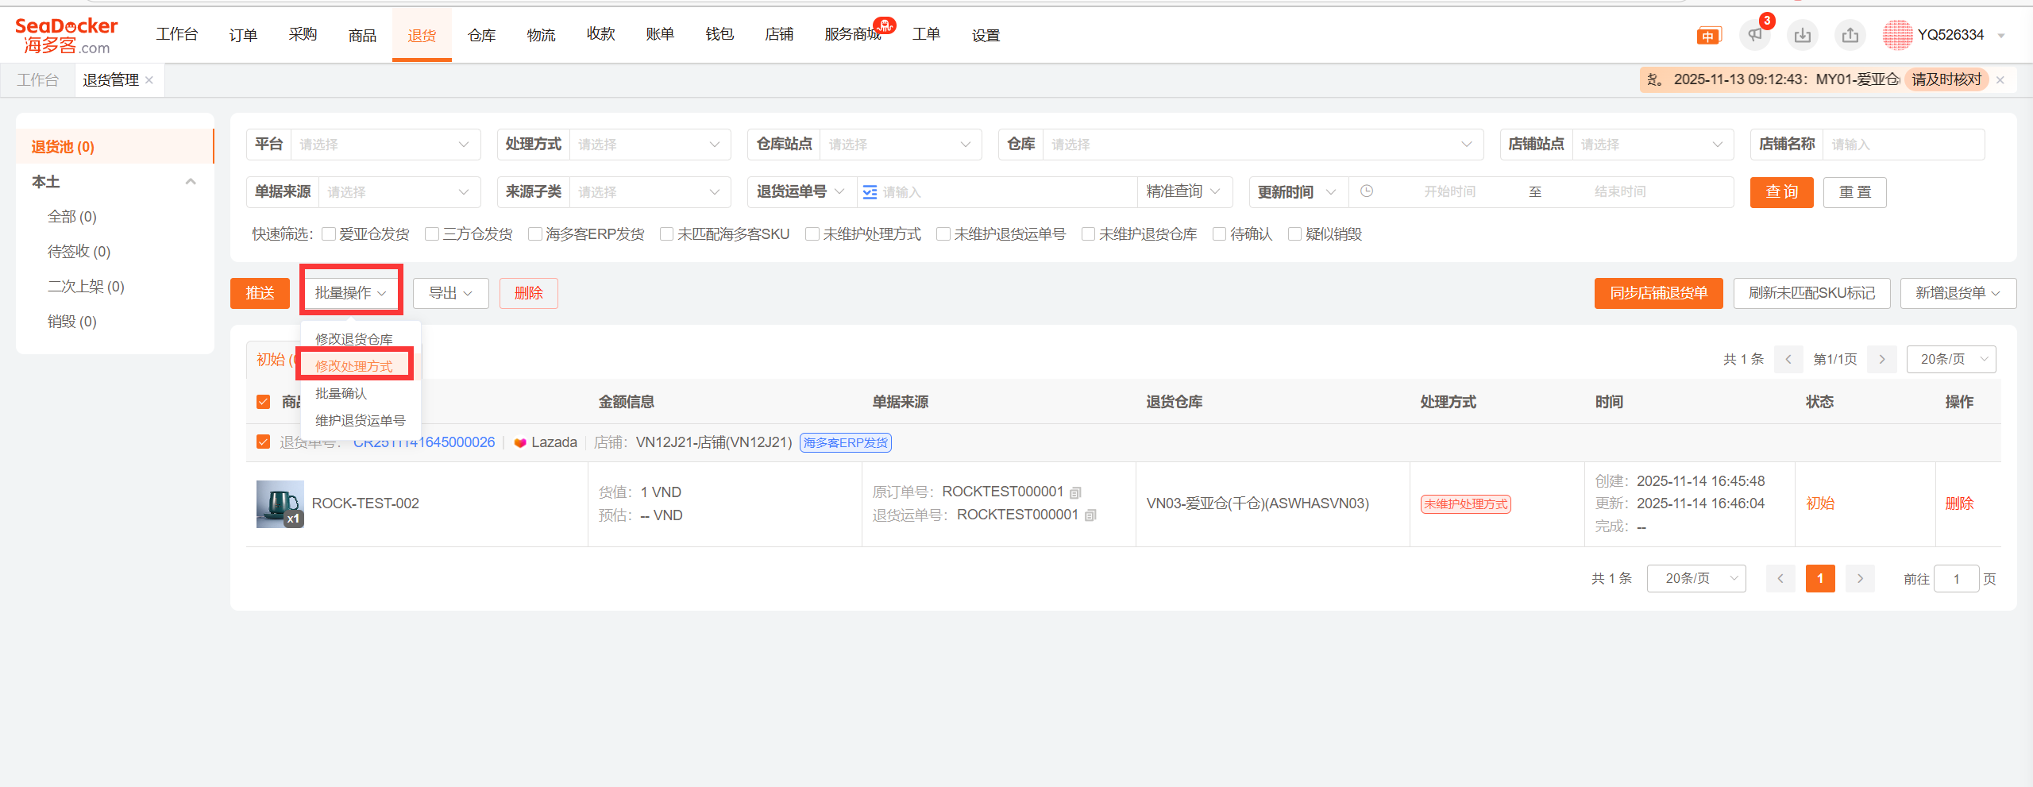Dismiss the notification banner
The image size is (2033, 787).
pyautogui.click(x=2000, y=80)
